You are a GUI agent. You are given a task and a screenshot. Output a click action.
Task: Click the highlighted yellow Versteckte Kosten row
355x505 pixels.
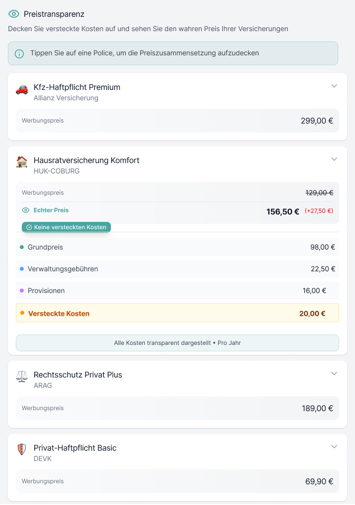177,312
